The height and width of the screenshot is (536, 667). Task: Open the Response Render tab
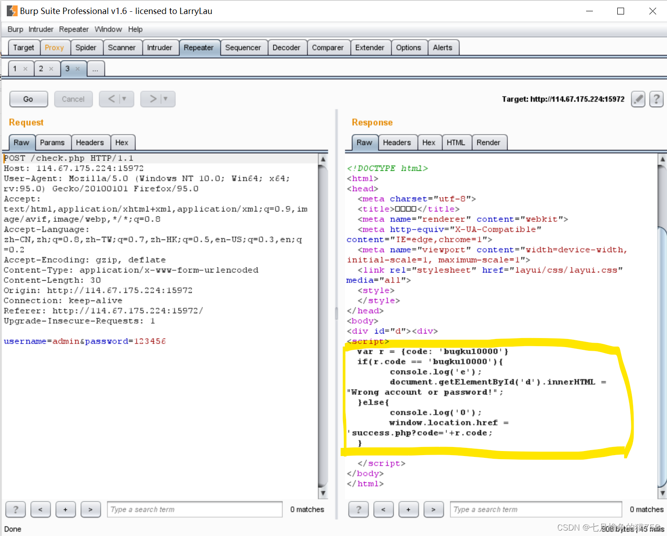[x=489, y=142]
